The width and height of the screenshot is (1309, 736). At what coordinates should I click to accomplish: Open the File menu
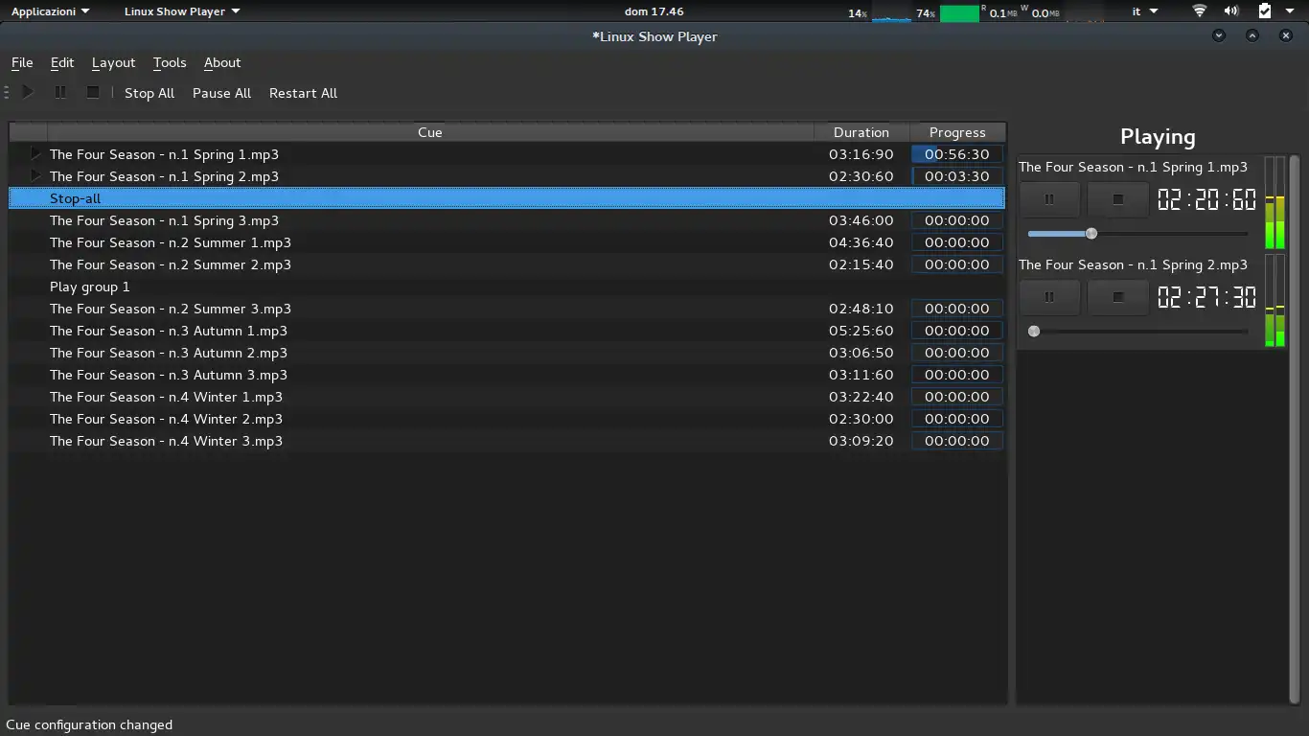click(22, 62)
